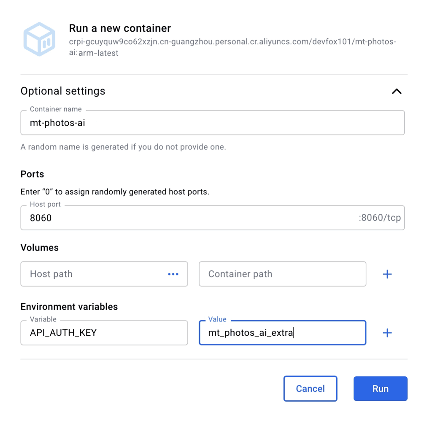Click the Optional settings heading

point(63,91)
